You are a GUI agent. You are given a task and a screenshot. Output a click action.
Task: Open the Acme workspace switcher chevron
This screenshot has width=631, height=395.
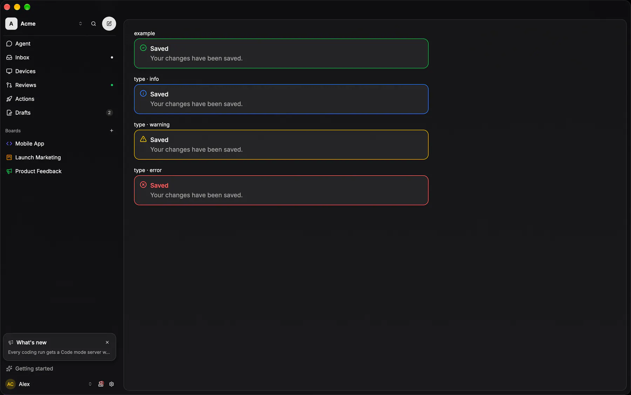(81, 24)
